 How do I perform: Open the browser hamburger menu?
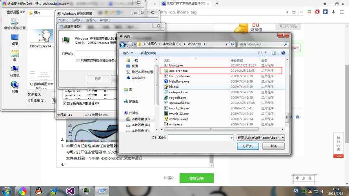pyautogui.click(x=342, y=12)
